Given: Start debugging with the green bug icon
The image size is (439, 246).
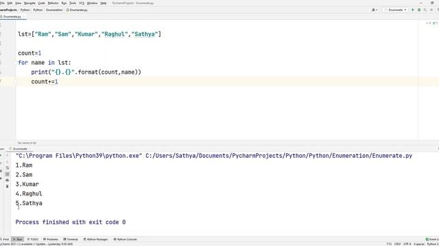Looking at the screenshot, I should tap(419, 10).
